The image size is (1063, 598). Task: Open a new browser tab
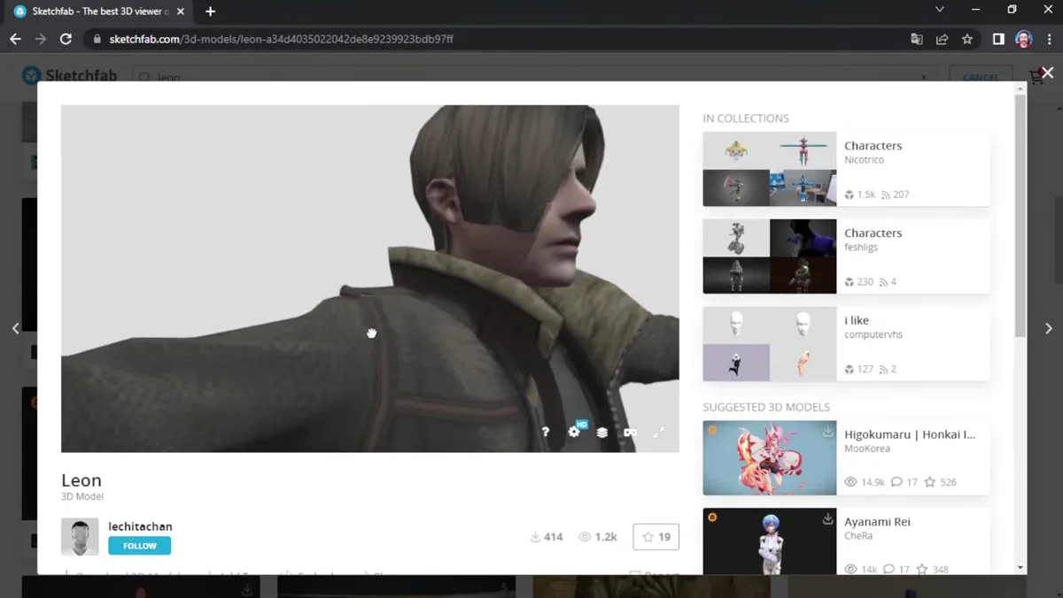[x=210, y=11]
